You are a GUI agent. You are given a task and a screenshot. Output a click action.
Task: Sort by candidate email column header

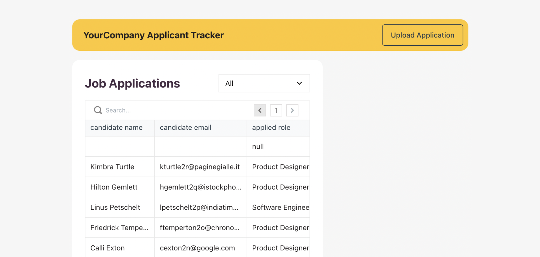coord(201,128)
